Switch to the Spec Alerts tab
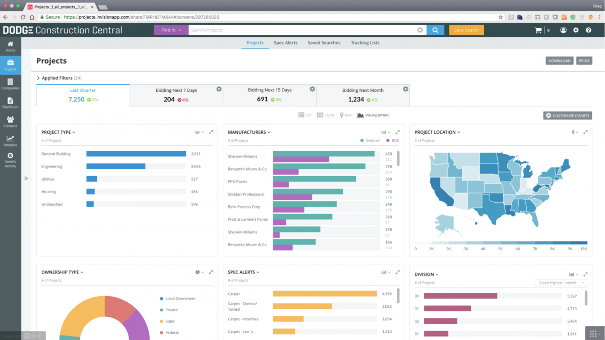 click(285, 43)
